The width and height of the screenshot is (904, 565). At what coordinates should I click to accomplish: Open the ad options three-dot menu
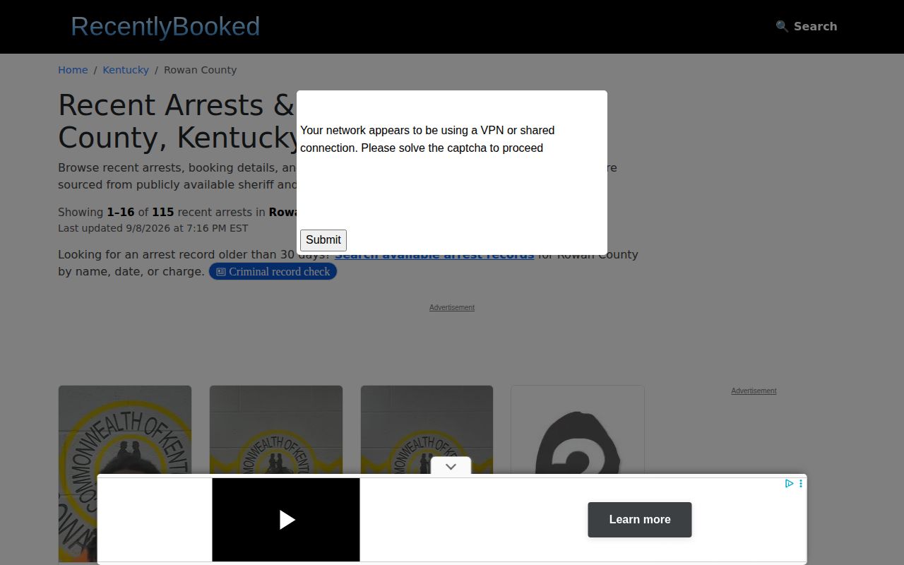click(x=800, y=484)
